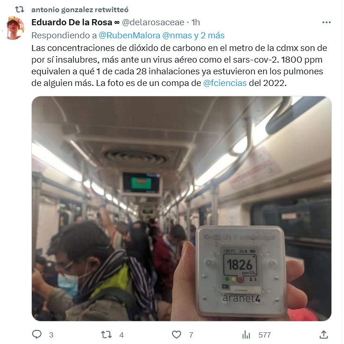The width and height of the screenshot is (344, 344).
Task: Open Eduardo De la Rosa's profile avatar
Action: 15,28
